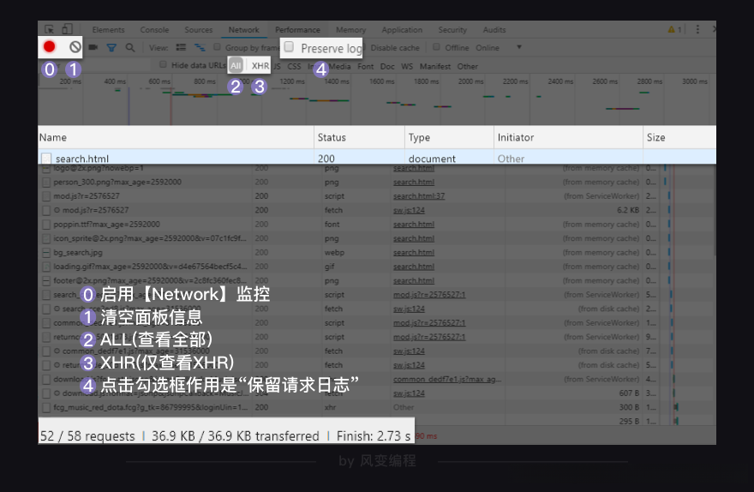Viewport: 754px width, 492px height.
Task: Select the person_300.png request row
Action: coord(377,183)
